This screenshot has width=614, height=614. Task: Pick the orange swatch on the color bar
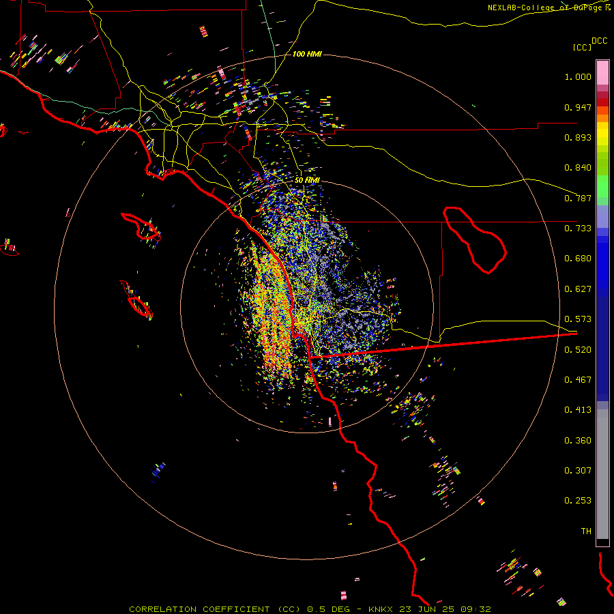(x=602, y=118)
